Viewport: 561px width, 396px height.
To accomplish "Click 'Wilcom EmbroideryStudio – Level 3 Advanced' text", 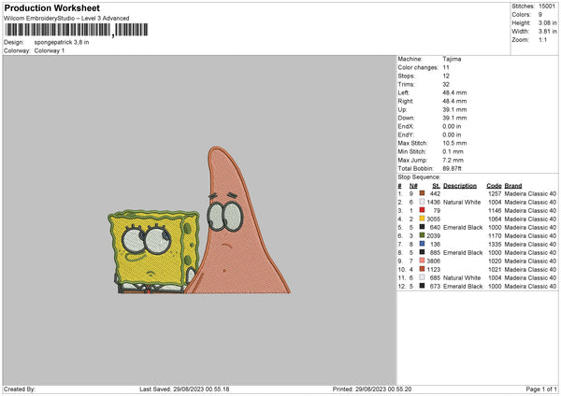I will 66,19.
